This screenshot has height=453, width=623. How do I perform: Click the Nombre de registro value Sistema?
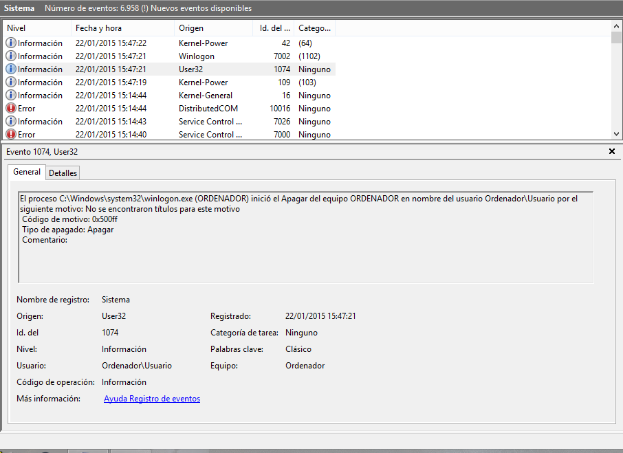[116, 300]
